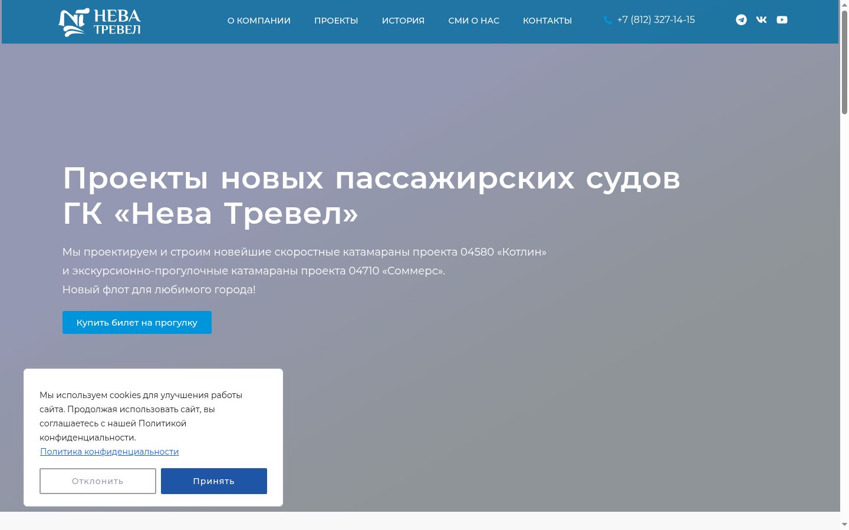Open the О КОМПАНИИ menu item
Viewport: 849px width, 530px height.
[x=259, y=21]
